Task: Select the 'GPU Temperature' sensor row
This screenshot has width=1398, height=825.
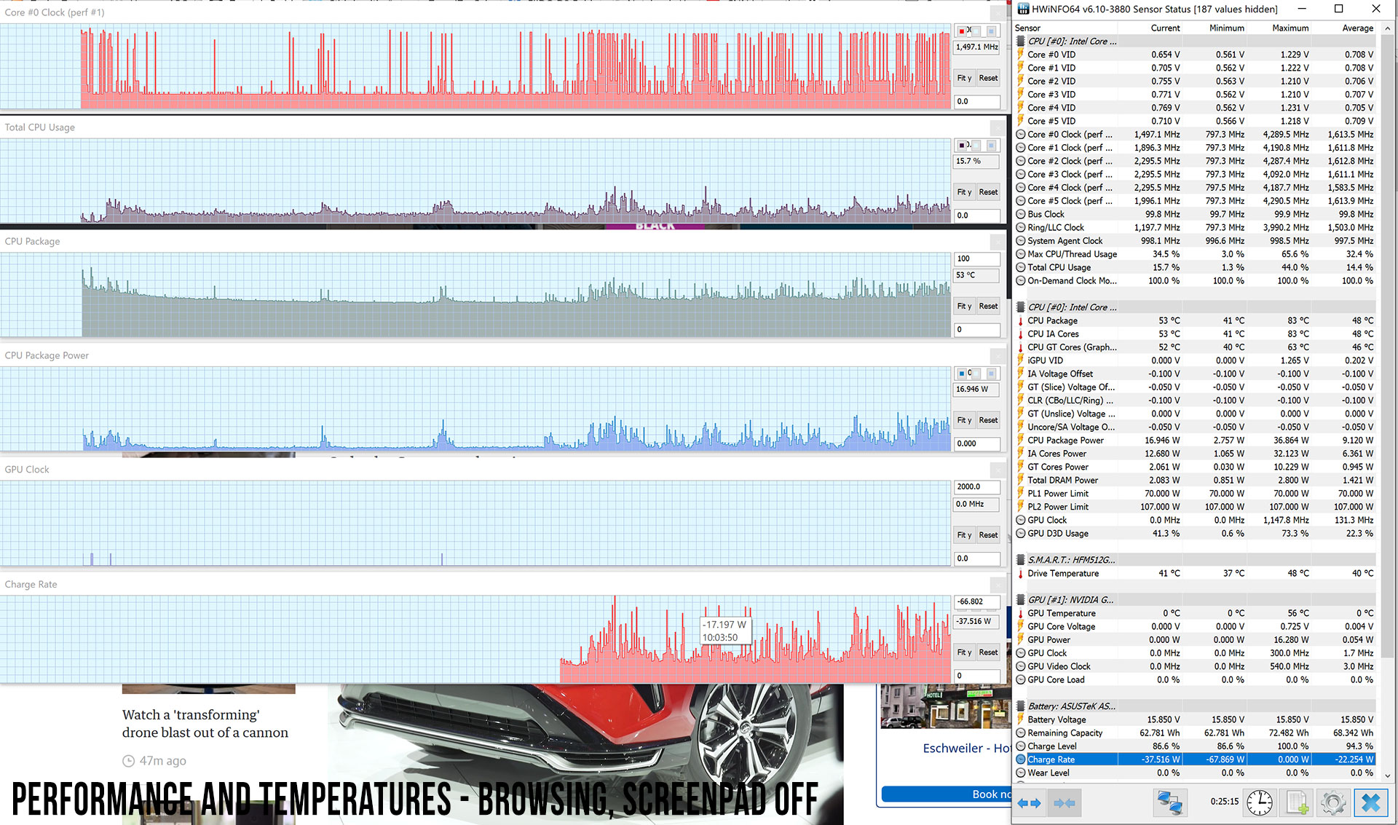Action: point(1196,613)
